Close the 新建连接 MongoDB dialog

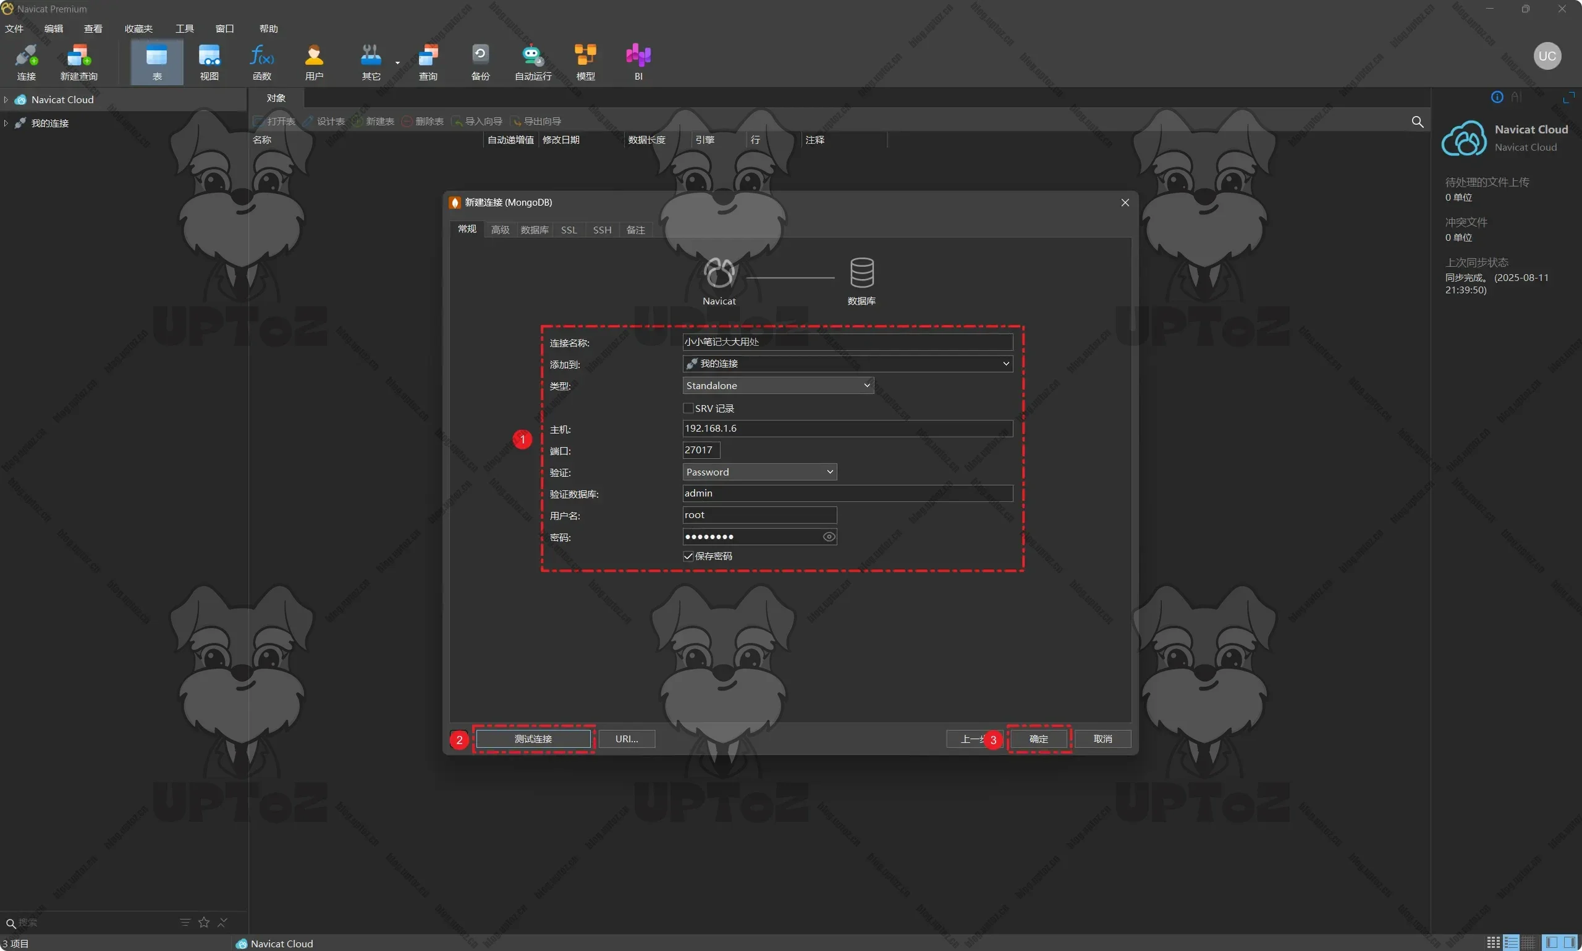click(x=1125, y=203)
